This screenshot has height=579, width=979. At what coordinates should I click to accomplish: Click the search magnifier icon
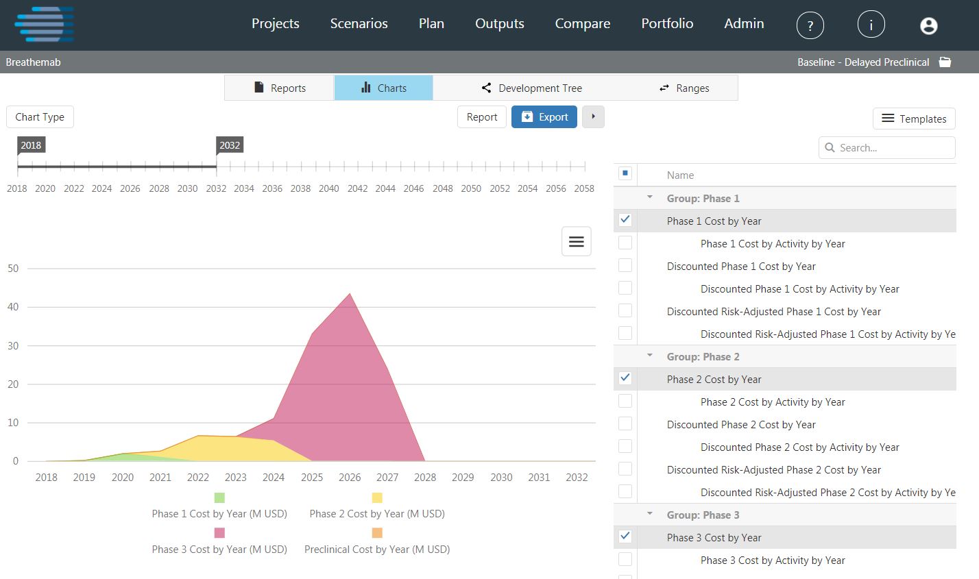830,147
